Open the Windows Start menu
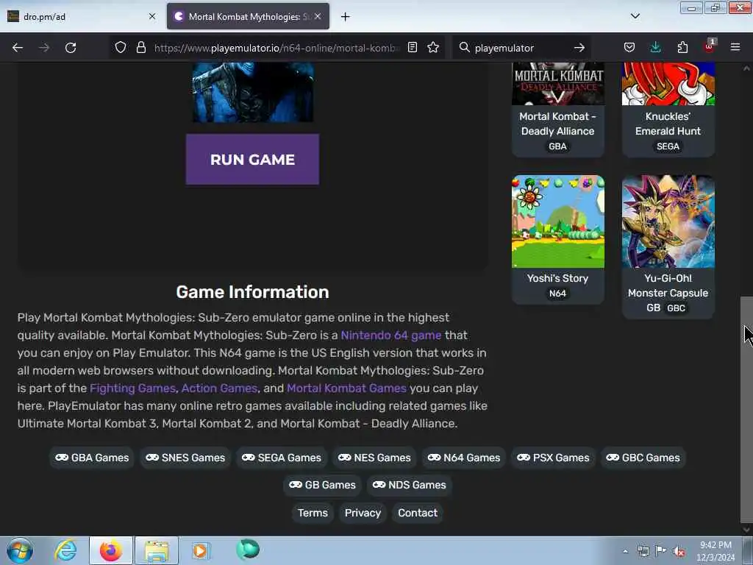753x565 pixels. [x=20, y=550]
